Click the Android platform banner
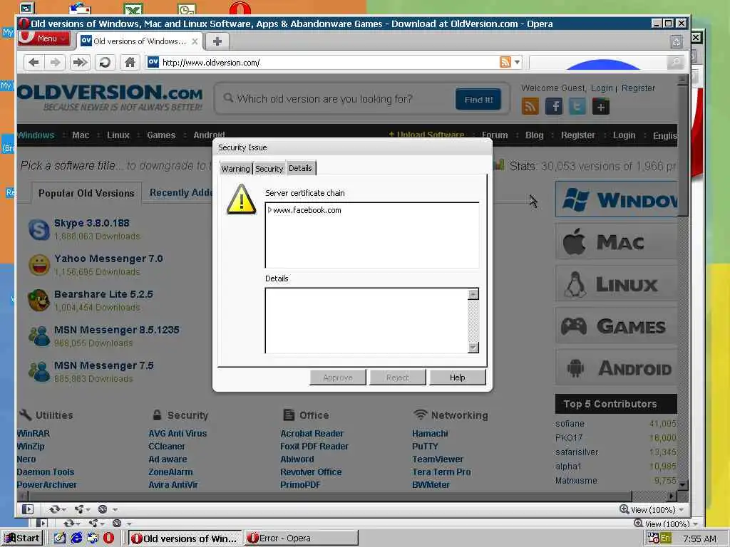730x547 pixels. pos(616,368)
